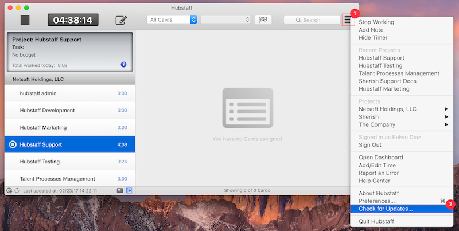Viewport: 459px width, 231px height.
Task: Click the 'Showing 0 of 0 Cards' status text
Action: [247, 190]
